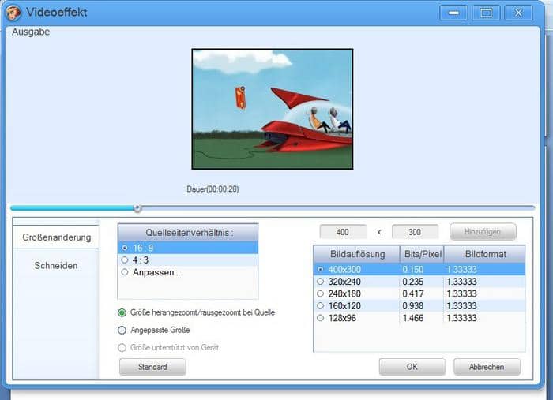The height and width of the screenshot is (400, 553).
Task: Maximize the Videoeffekt window
Action: pyautogui.click(x=486, y=13)
